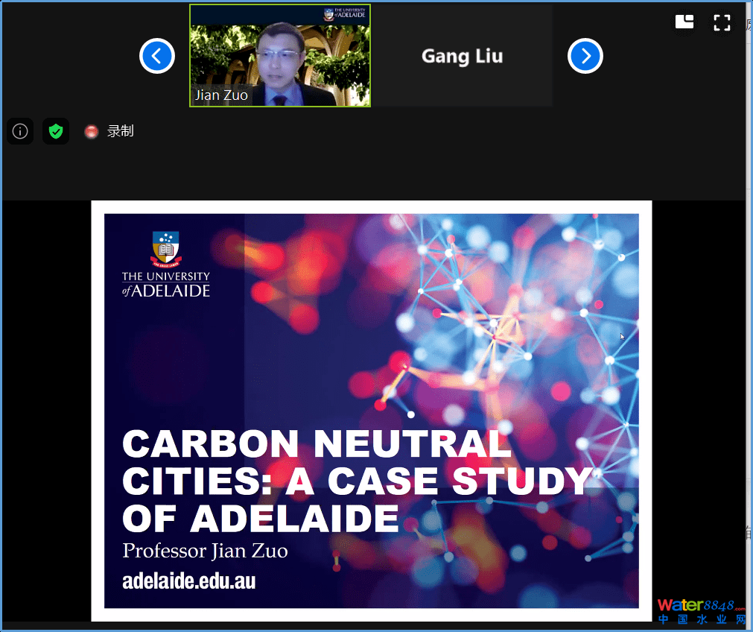The width and height of the screenshot is (753, 632).
Task: Click 'THE UNIVERSITY of ADELAIDE' text on slide
Action: point(166,284)
